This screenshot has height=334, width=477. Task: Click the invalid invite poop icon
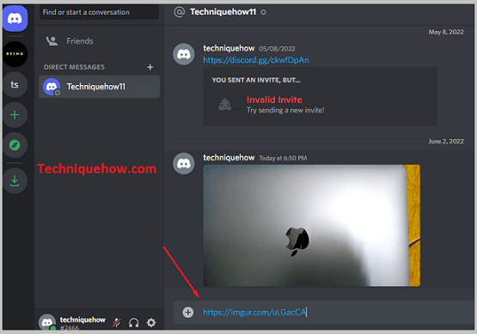point(225,105)
